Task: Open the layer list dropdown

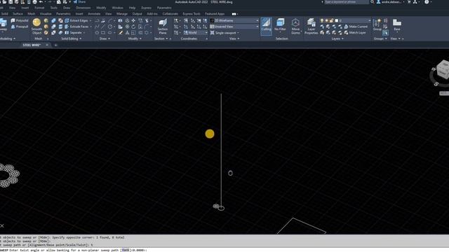Action: [x=345, y=20]
